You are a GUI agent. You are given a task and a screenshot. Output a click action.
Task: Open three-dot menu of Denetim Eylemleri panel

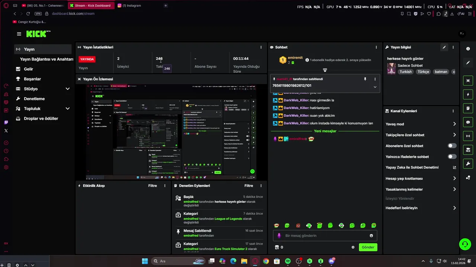pyautogui.click(x=261, y=185)
